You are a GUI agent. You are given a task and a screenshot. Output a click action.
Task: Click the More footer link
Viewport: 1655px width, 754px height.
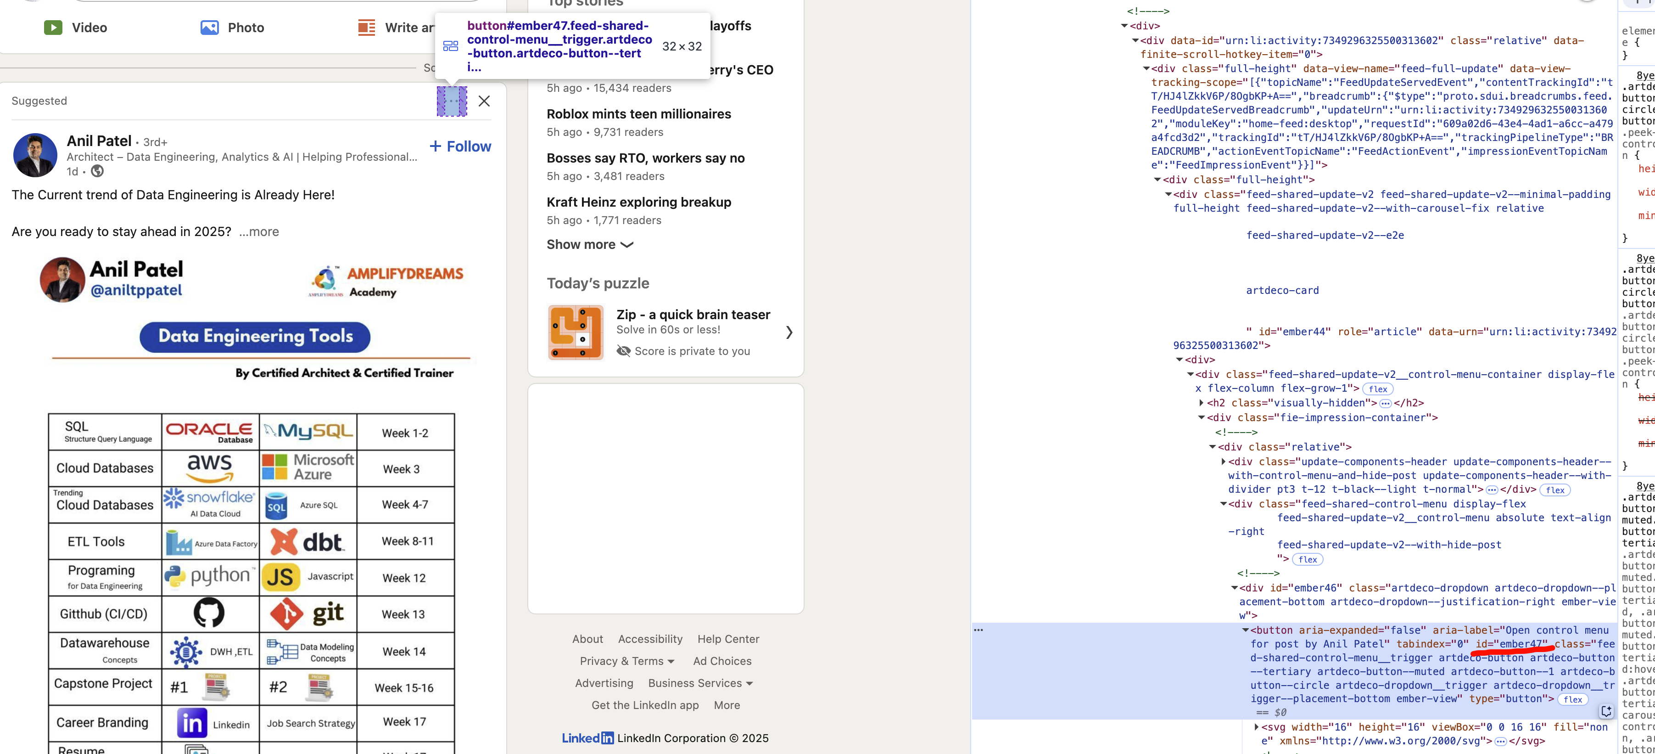coord(727,705)
